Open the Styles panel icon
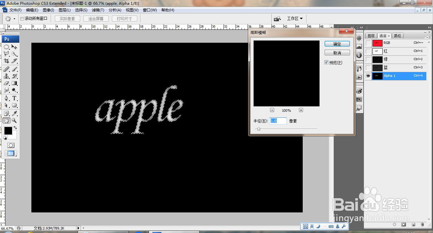433x233 pixels. (359, 108)
